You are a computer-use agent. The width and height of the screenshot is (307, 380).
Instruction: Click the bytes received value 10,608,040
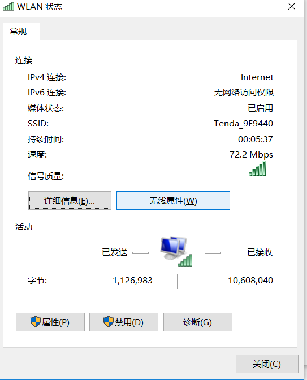(250, 281)
